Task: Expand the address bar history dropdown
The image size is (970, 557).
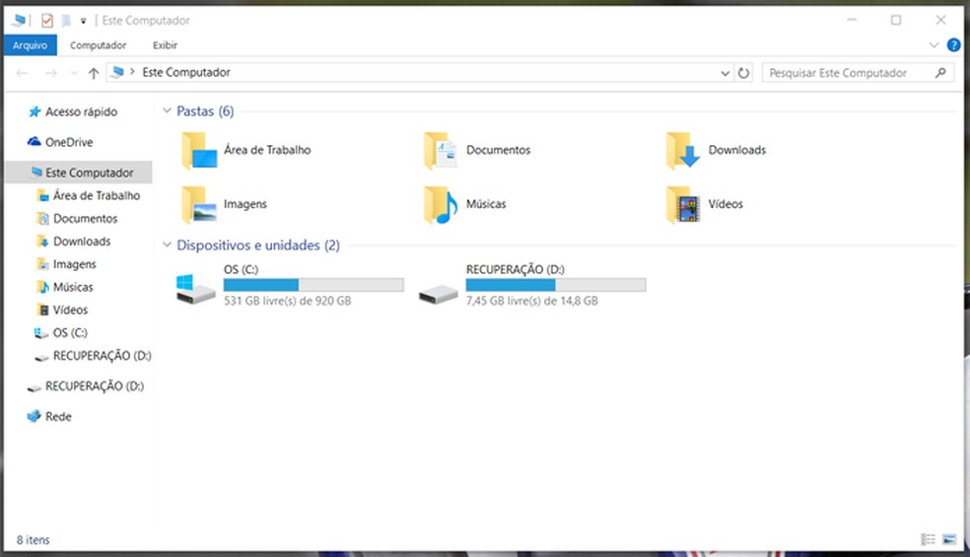Action: click(725, 73)
